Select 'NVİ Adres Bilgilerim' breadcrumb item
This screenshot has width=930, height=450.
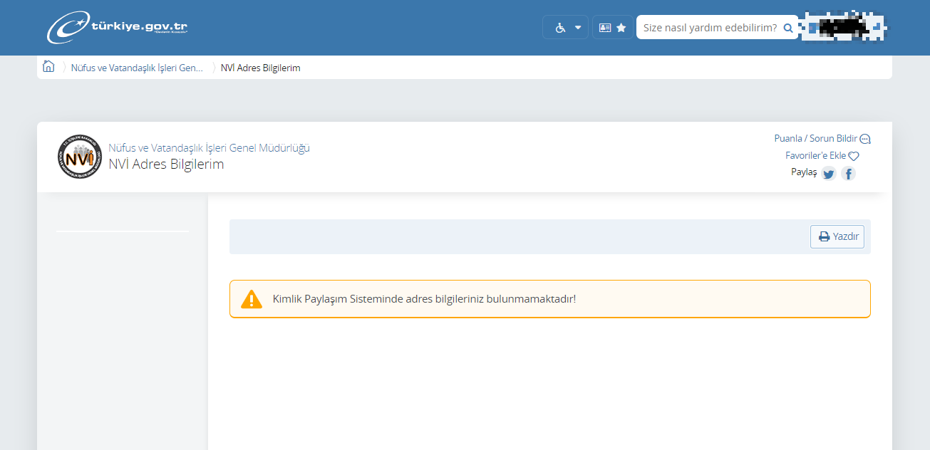(x=260, y=68)
